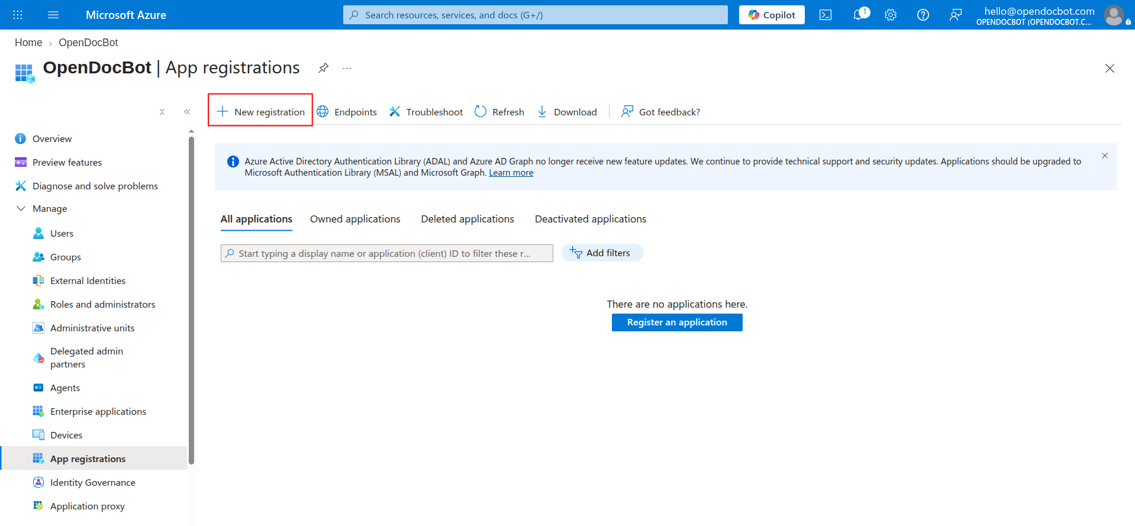Switch to the Deleted applications tab

click(467, 219)
